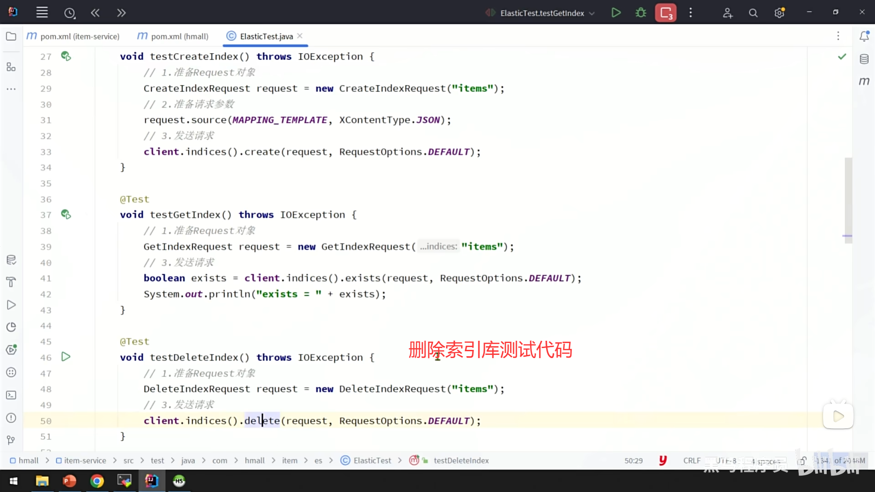Switch to the pom.xml (hmall) tab
This screenshot has width=875, height=492.
pyautogui.click(x=173, y=36)
